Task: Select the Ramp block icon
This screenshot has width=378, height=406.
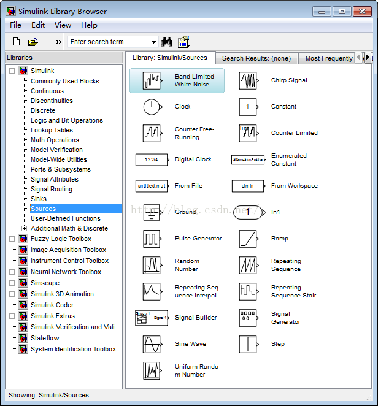Action: (249, 239)
